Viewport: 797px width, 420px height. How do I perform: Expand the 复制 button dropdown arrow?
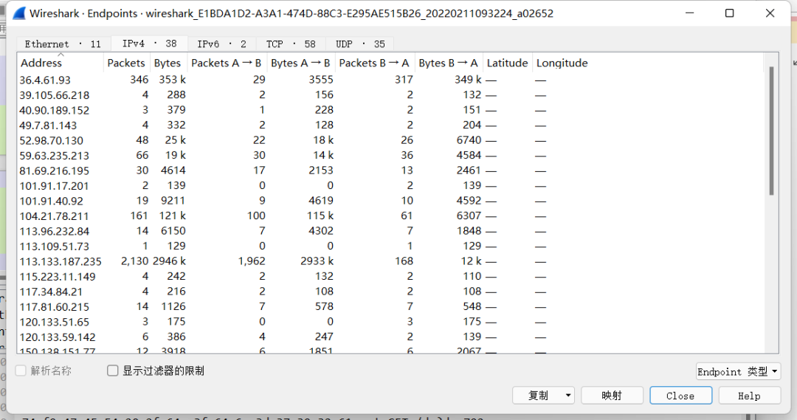(x=568, y=396)
